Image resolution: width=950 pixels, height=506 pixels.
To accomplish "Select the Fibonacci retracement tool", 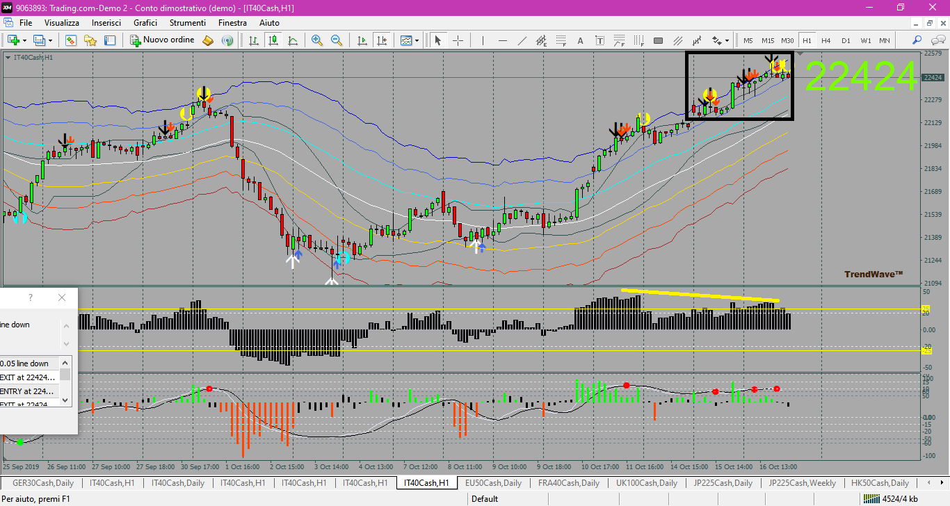I will [561, 40].
